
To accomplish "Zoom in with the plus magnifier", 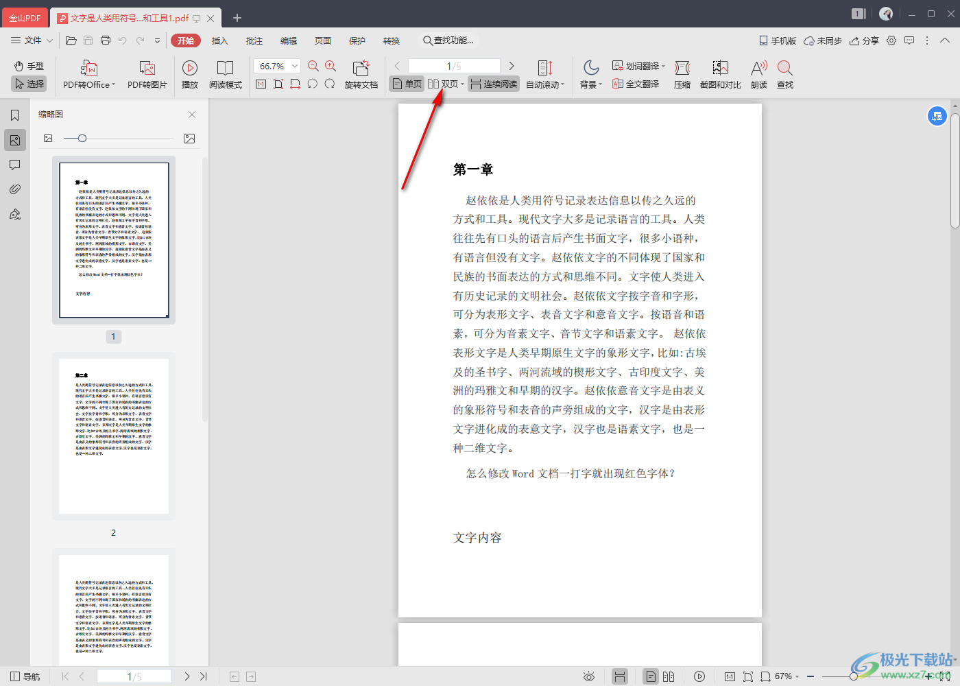I will [331, 66].
